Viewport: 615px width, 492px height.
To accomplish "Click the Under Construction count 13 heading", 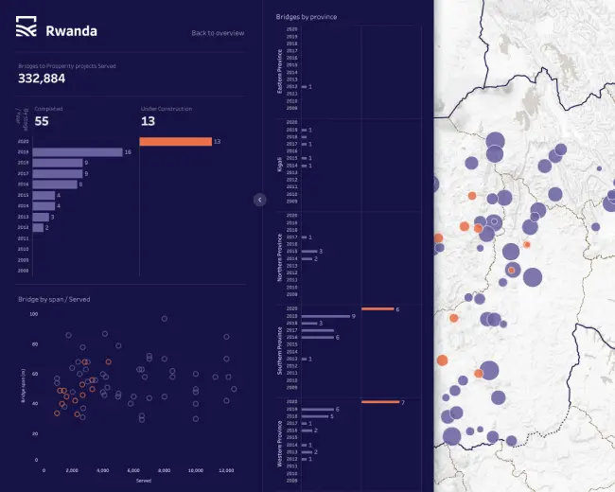I will [148, 121].
